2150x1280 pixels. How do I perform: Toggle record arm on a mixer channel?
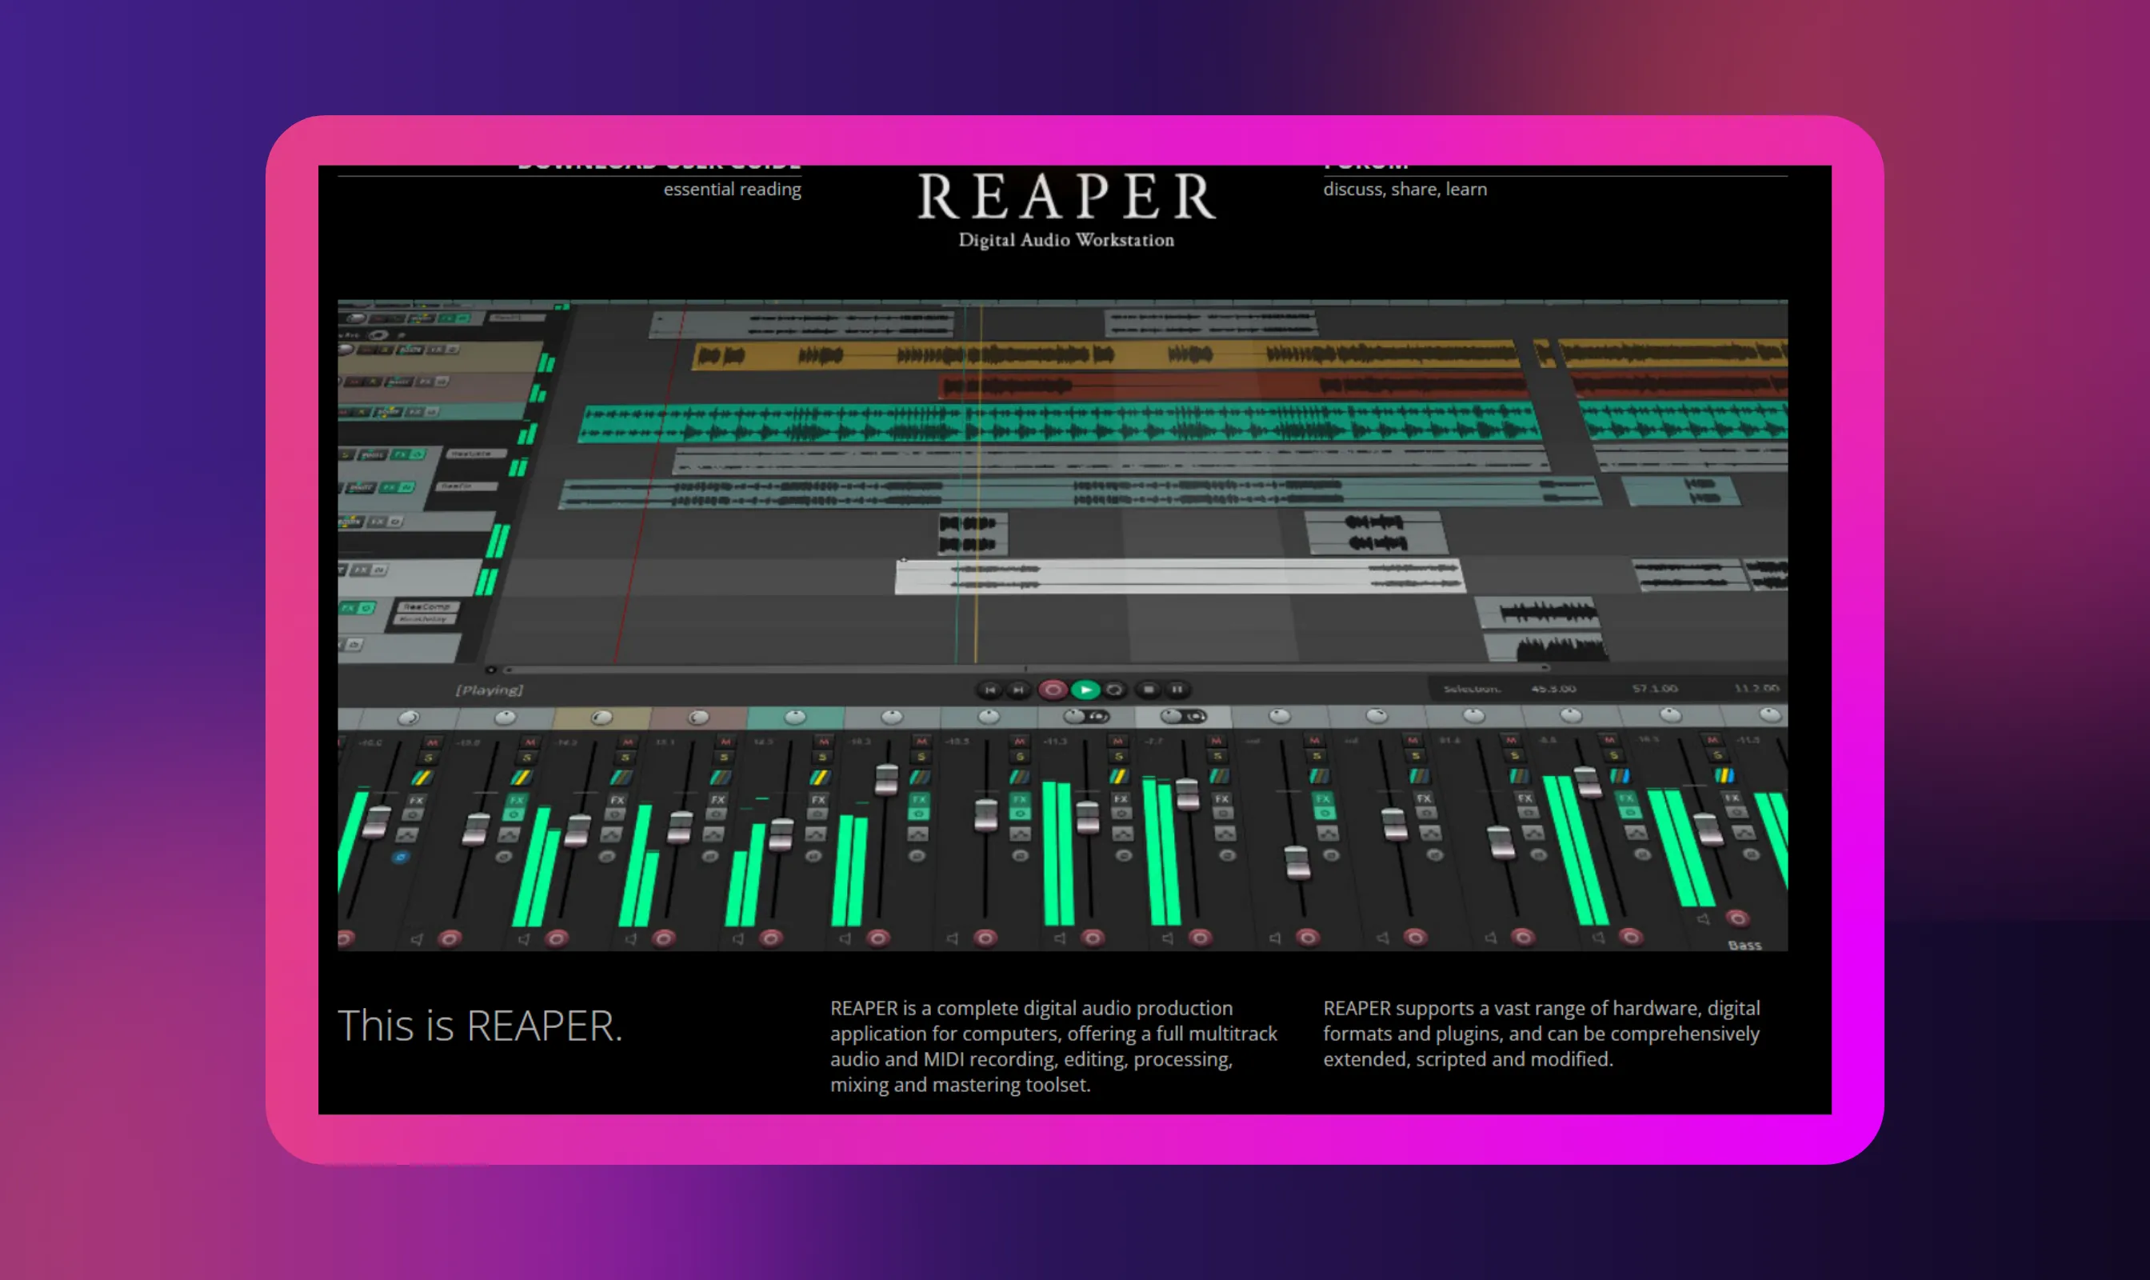click(x=450, y=939)
